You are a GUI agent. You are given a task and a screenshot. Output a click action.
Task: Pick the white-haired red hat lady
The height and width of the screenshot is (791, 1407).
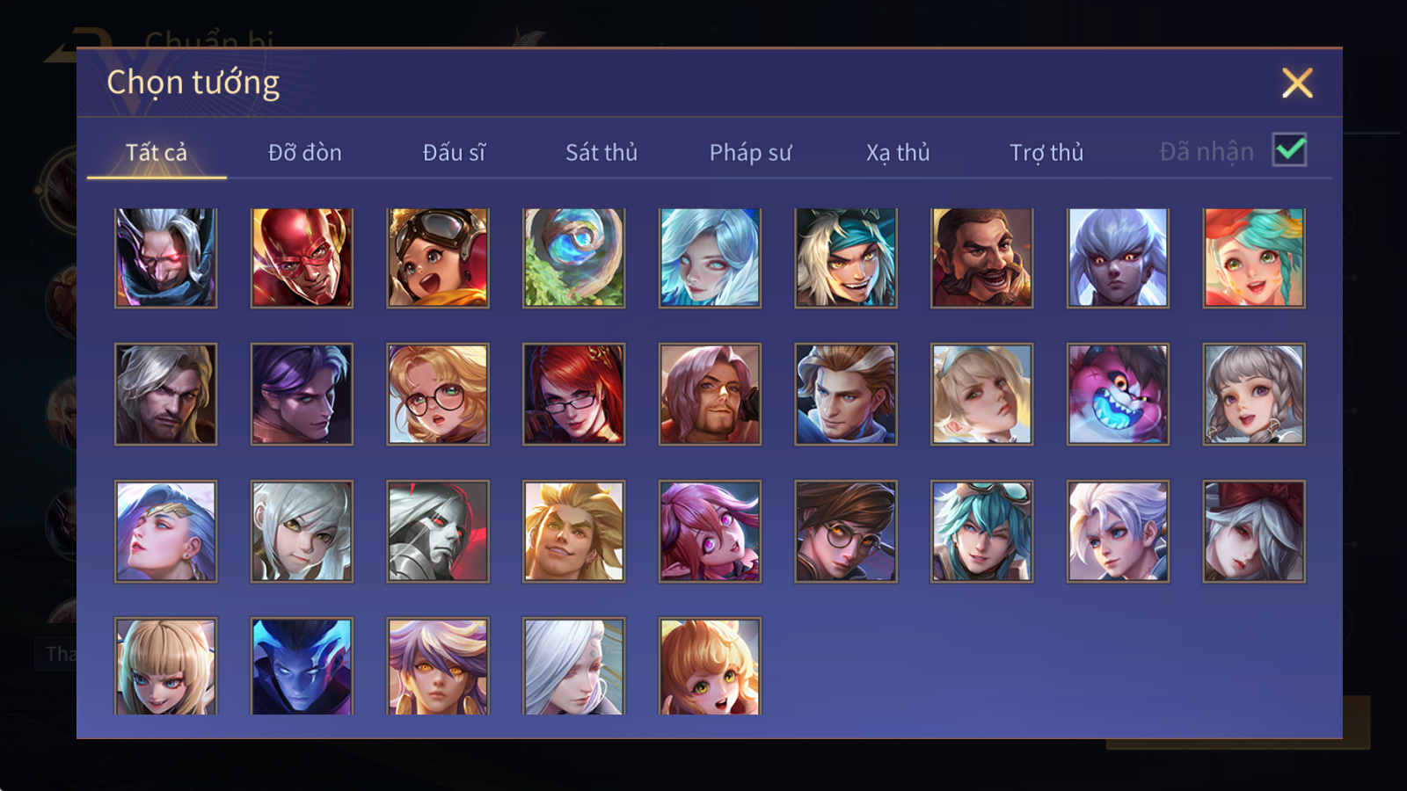tap(1254, 531)
